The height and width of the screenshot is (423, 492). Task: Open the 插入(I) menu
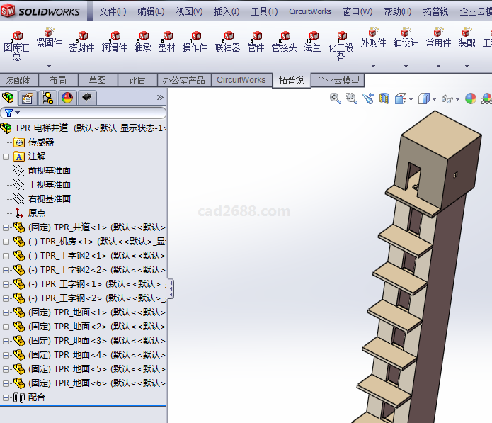[227, 11]
